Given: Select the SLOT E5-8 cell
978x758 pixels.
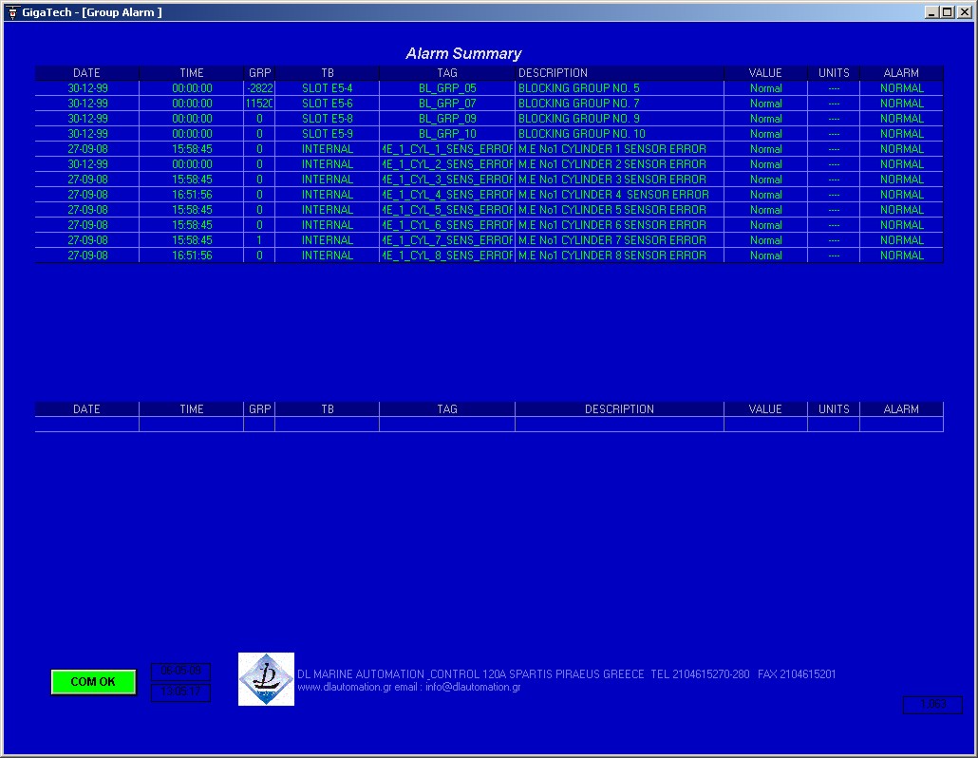Looking at the screenshot, I should coord(327,119).
